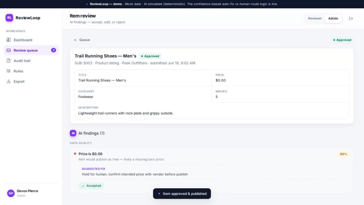The width and height of the screenshot is (364, 205).
Task: Open the Dashboard sidebar item
Action: (x=31, y=40)
